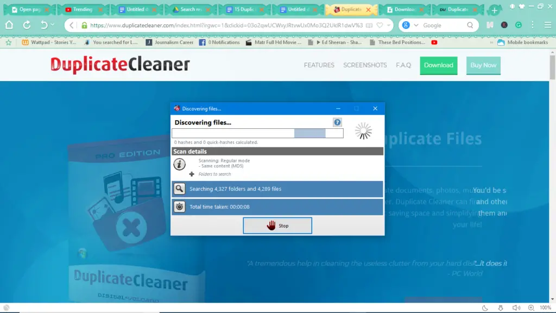The width and height of the screenshot is (556, 313).
Task: Reload the current page
Action: click(x=27, y=25)
